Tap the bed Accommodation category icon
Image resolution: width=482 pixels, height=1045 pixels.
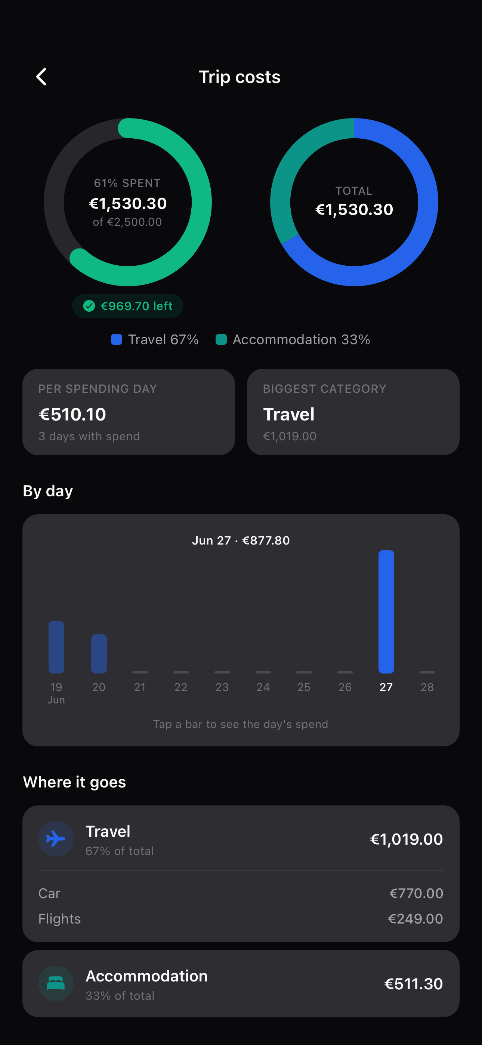(x=56, y=983)
